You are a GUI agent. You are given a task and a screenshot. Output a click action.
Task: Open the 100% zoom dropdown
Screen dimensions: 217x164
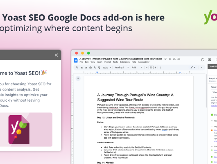(107, 68)
